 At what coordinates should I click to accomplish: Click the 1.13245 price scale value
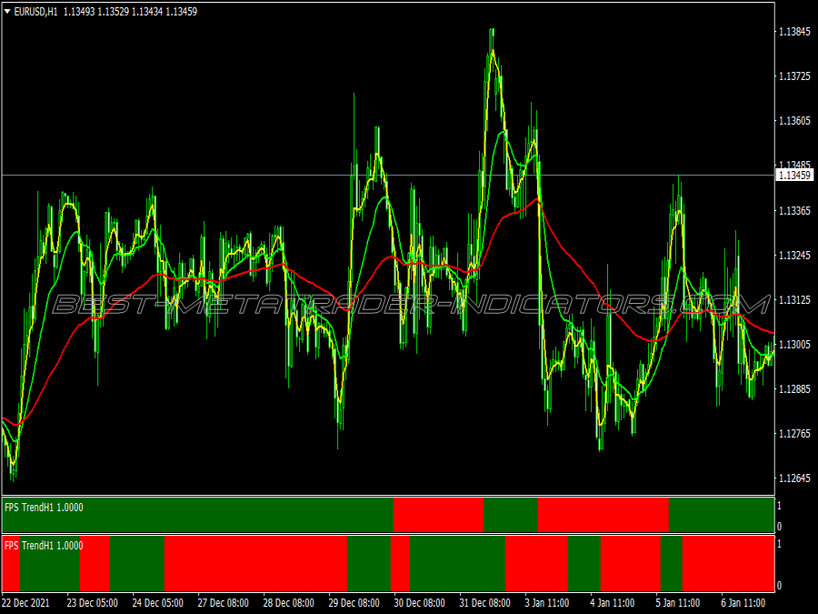pyautogui.click(x=794, y=255)
